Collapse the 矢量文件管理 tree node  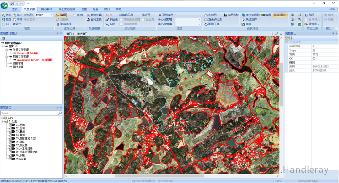click(6, 50)
